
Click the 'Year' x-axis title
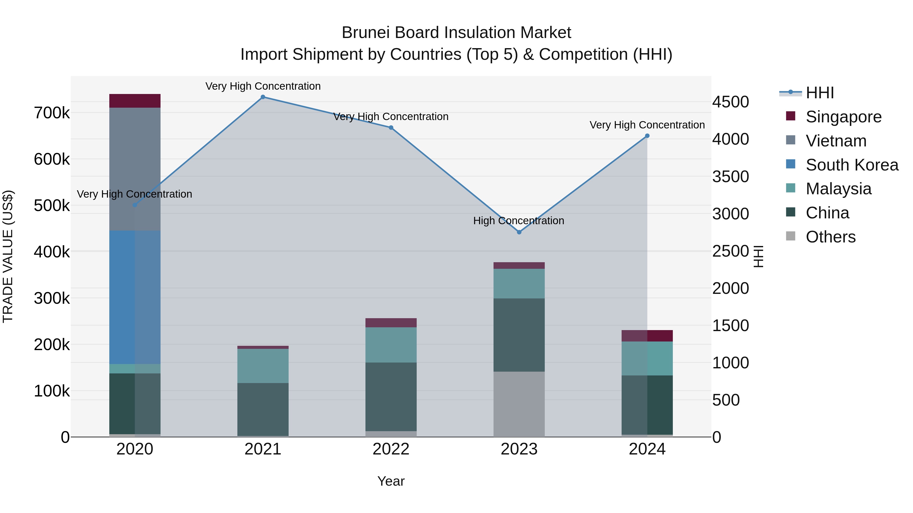(x=391, y=482)
